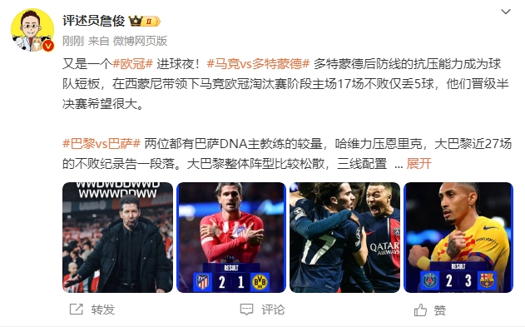Click the 评论 comment label
This screenshot has width=525, height=327.
273,310
